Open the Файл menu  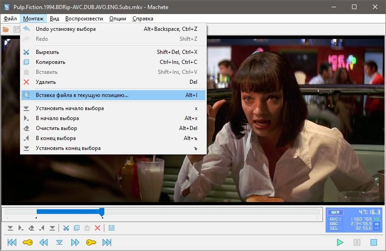point(10,19)
